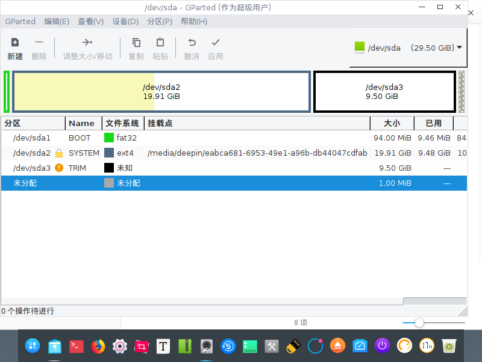Viewport: 482px width, 362px height.
Task: Click the green fat32 color swatch
Action: 109,138
